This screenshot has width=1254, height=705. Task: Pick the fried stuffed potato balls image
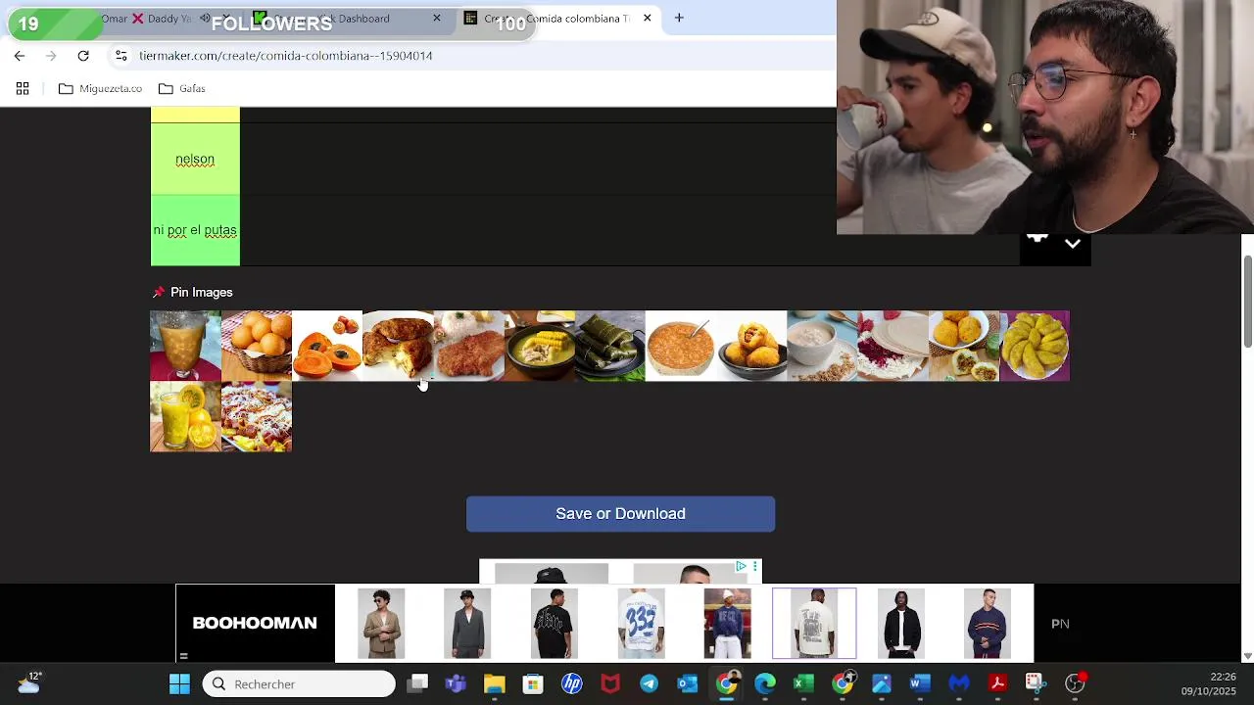751,346
